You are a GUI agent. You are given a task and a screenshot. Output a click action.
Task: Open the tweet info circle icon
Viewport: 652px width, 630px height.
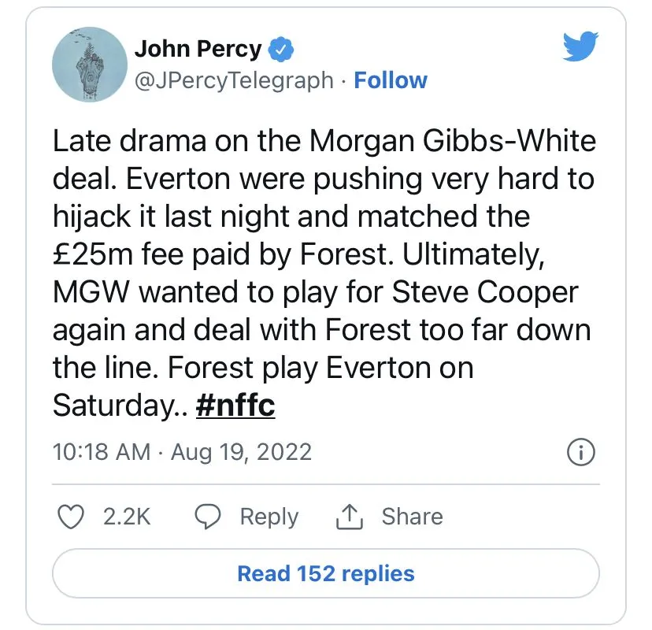coord(580,452)
